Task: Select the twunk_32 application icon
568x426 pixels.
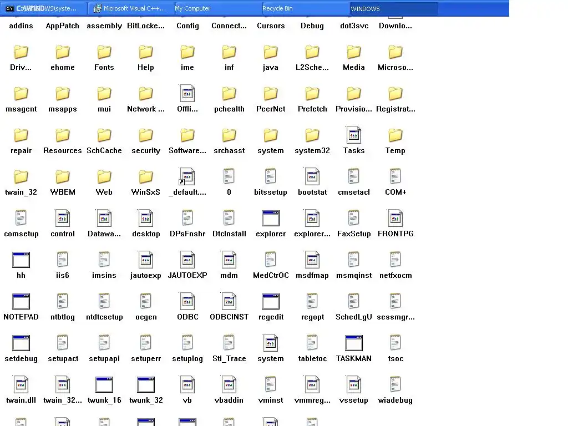Action: click(x=146, y=385)
